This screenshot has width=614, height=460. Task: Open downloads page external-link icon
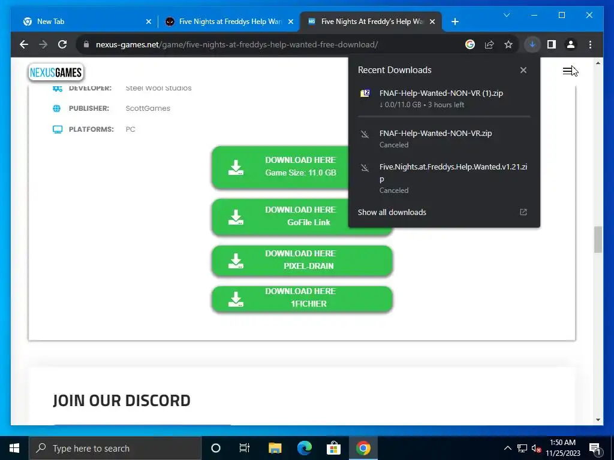click(x=523, y=212)
